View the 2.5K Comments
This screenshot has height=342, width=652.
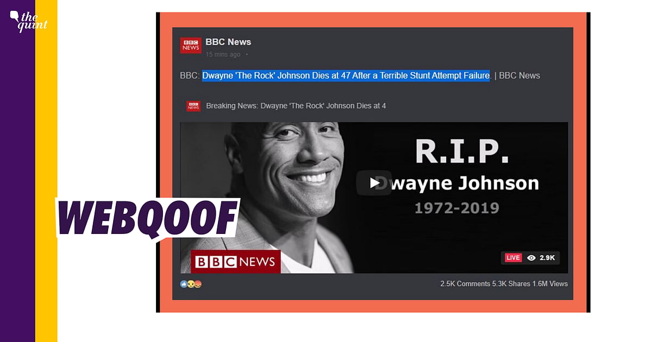(x=465, y=284)
